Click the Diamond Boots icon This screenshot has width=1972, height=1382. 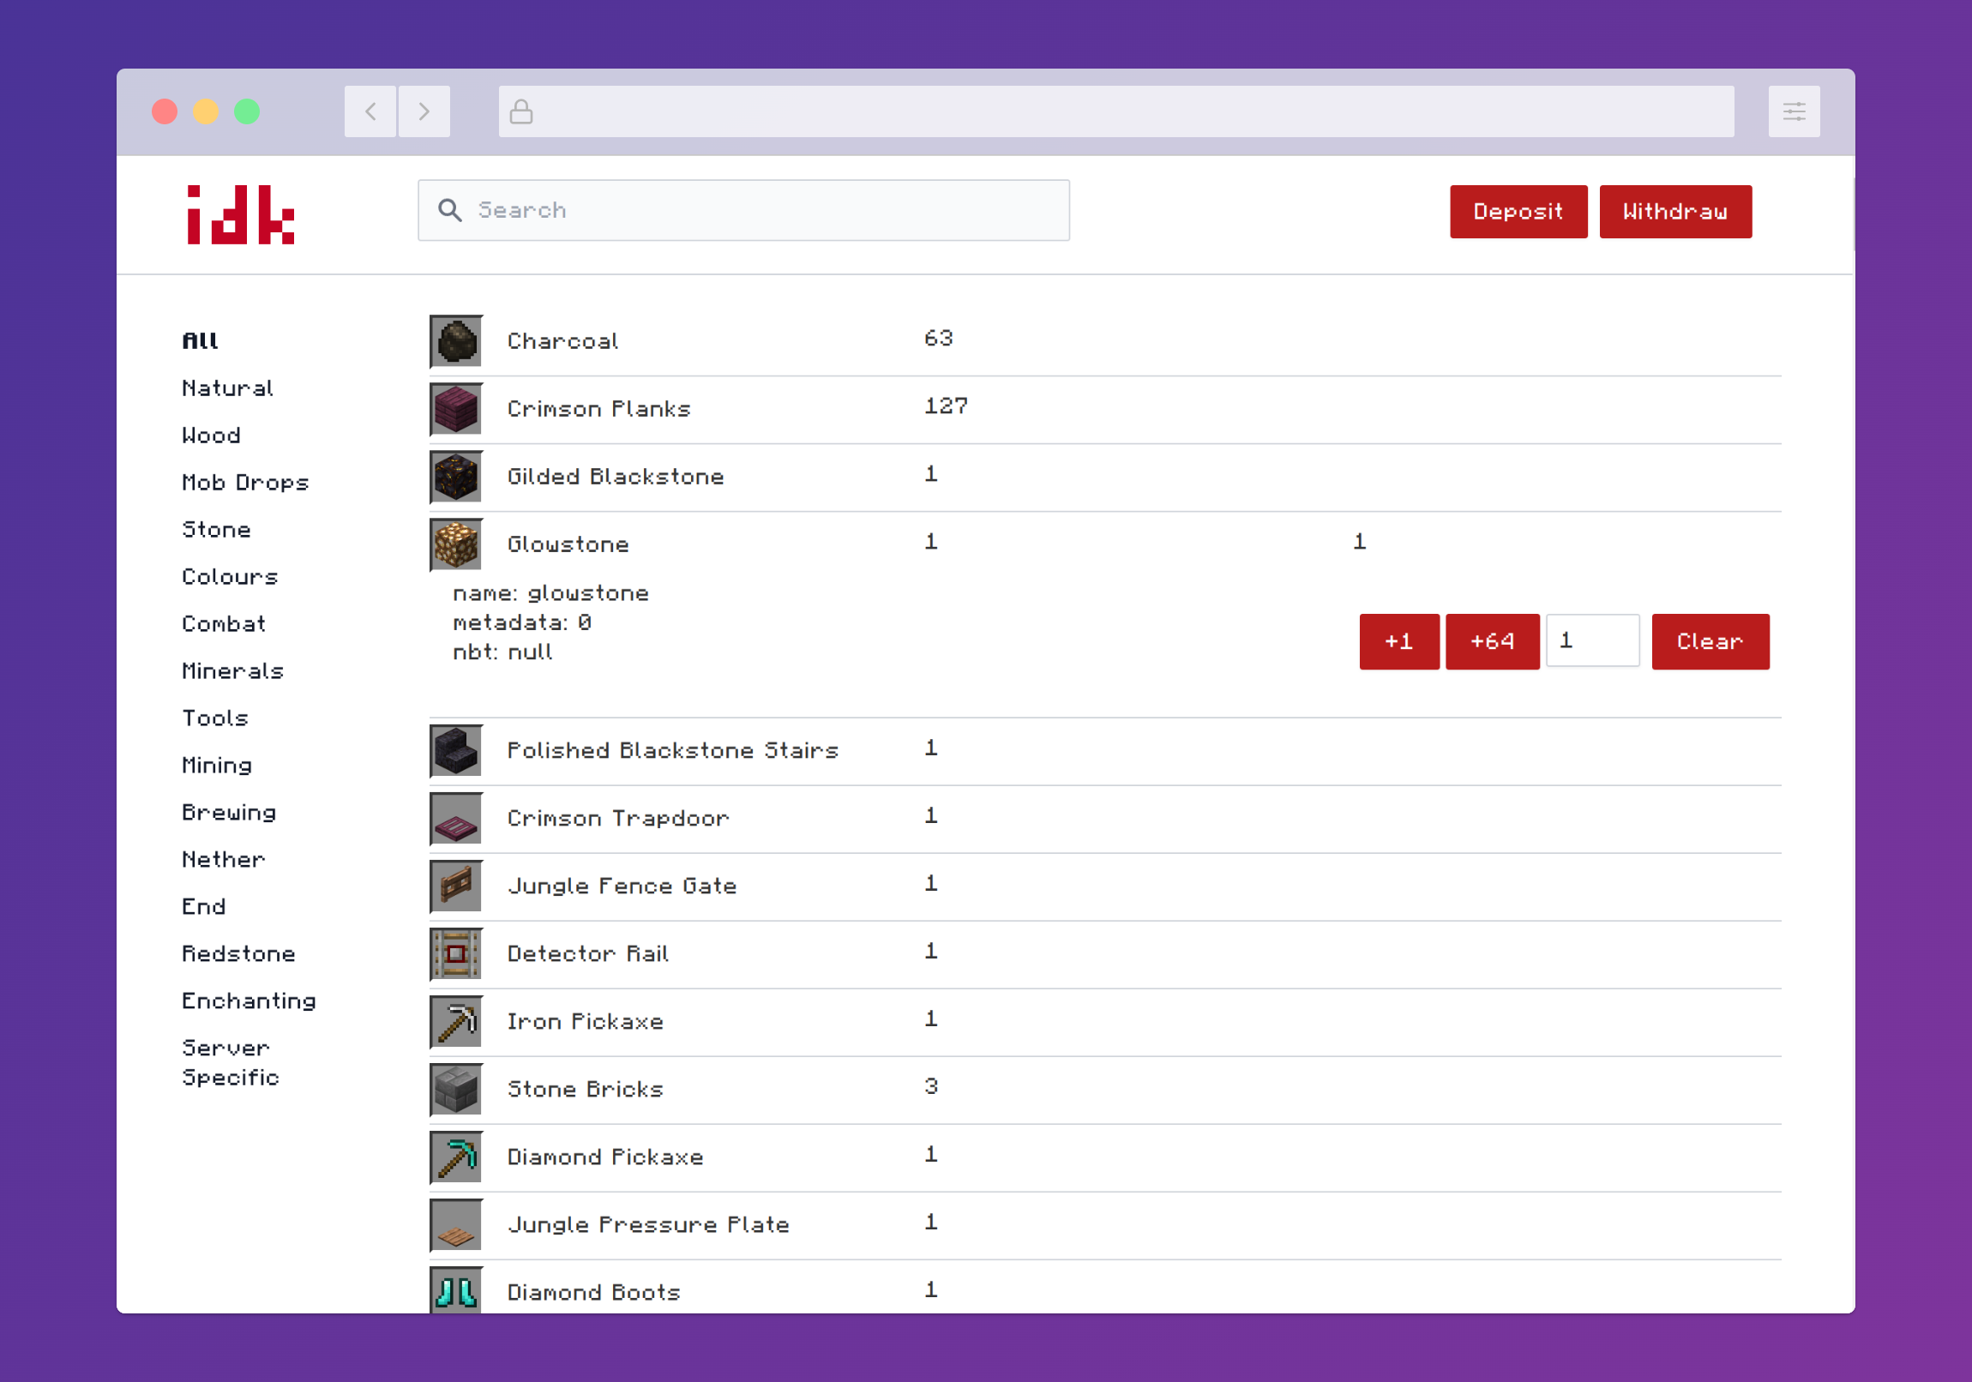click(456, 1290)
